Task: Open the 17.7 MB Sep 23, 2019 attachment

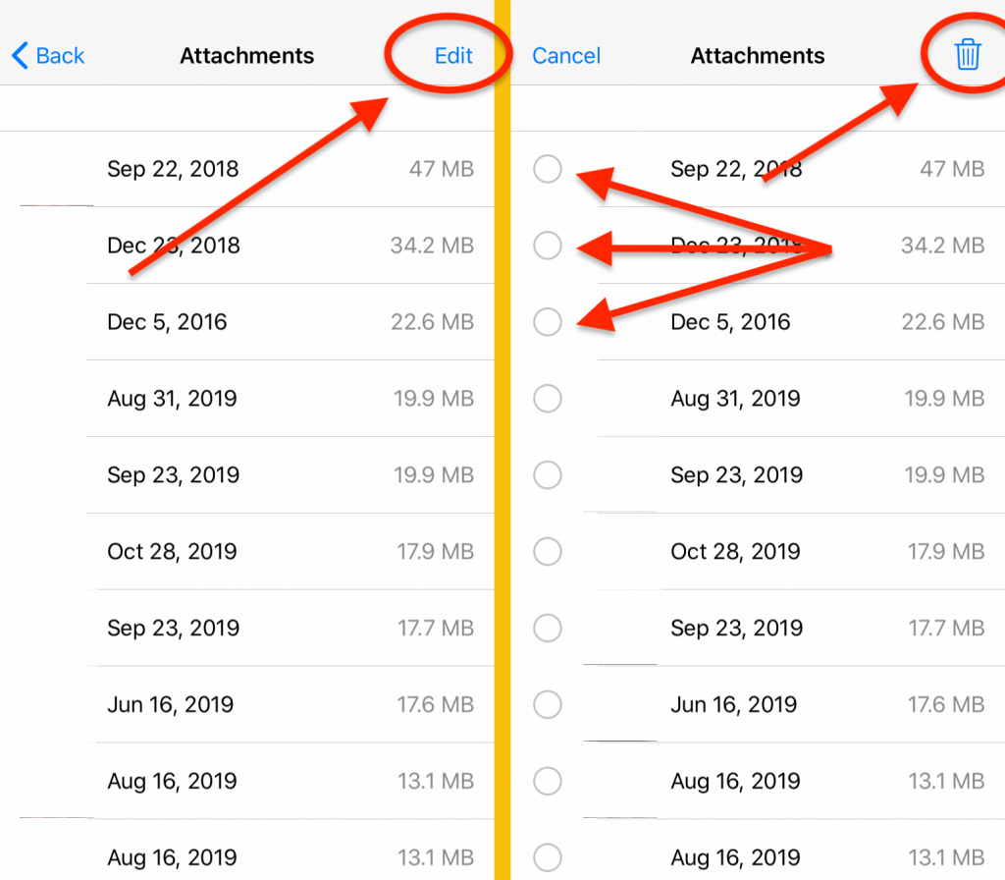Action: point(245,628)
